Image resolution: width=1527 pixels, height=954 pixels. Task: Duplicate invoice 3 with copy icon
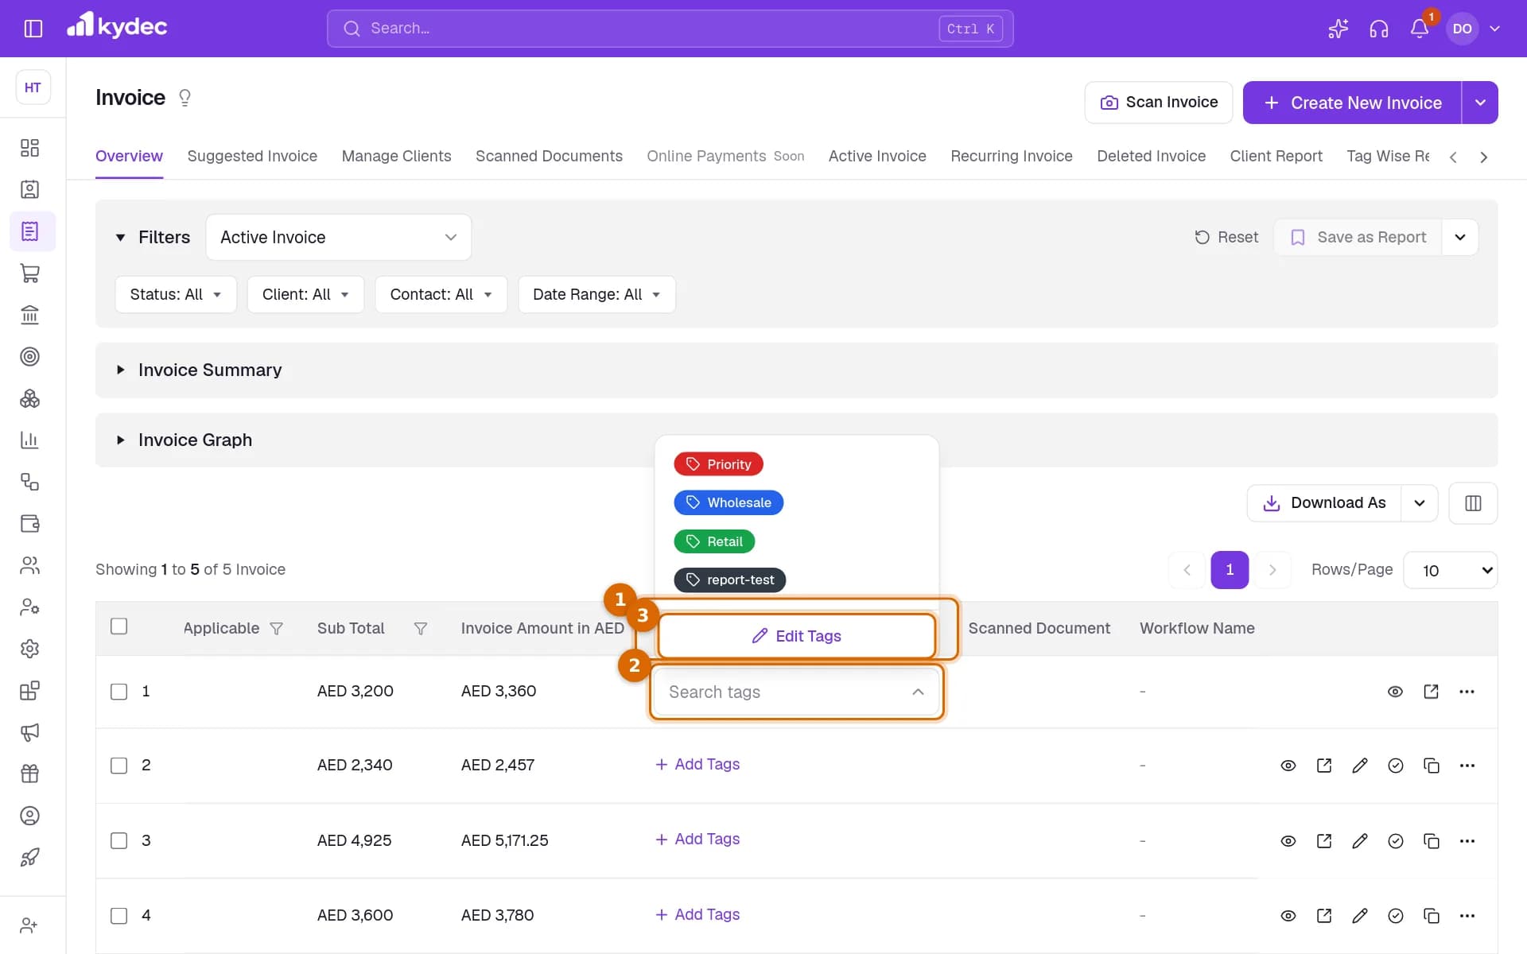coord(1432,841)
